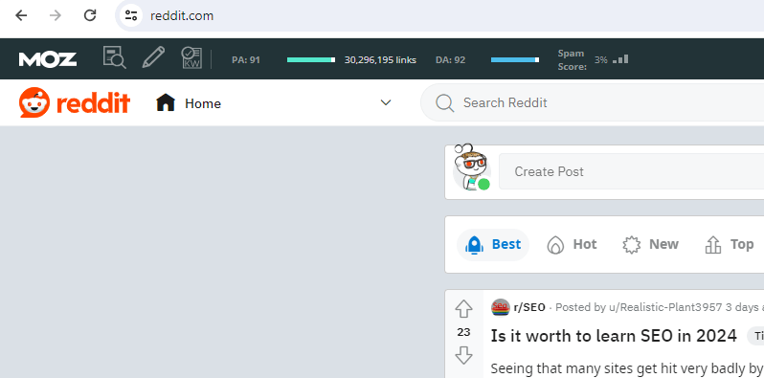Open site information icon in address bar

[x=130, y=15]
